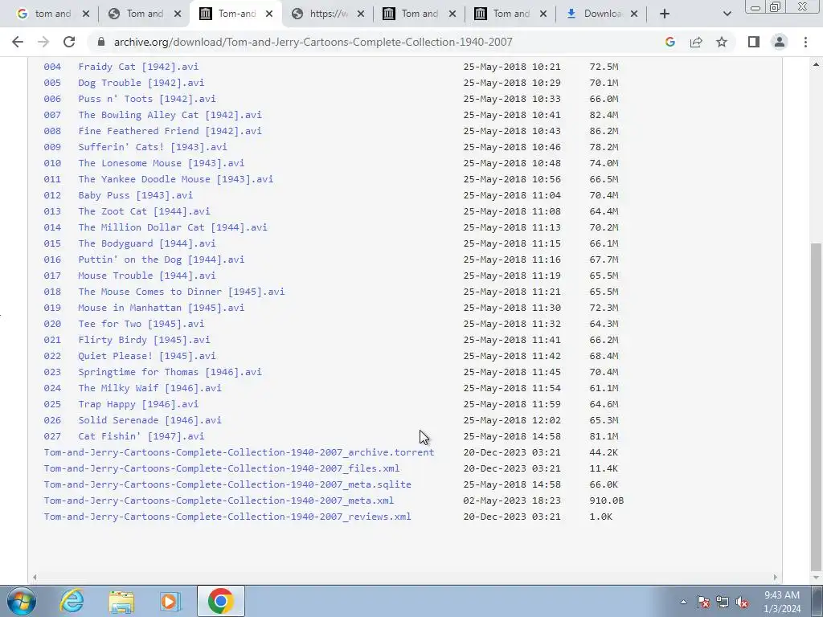The height and width of the screenshot is (617, 823).
Task: Open a new browser tab
Action: coord(665,14)
